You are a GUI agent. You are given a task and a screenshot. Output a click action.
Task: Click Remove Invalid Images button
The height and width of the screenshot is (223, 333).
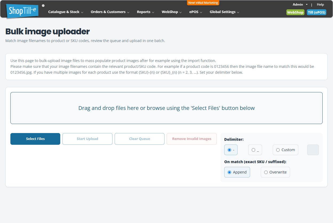[x=192, y=139]
